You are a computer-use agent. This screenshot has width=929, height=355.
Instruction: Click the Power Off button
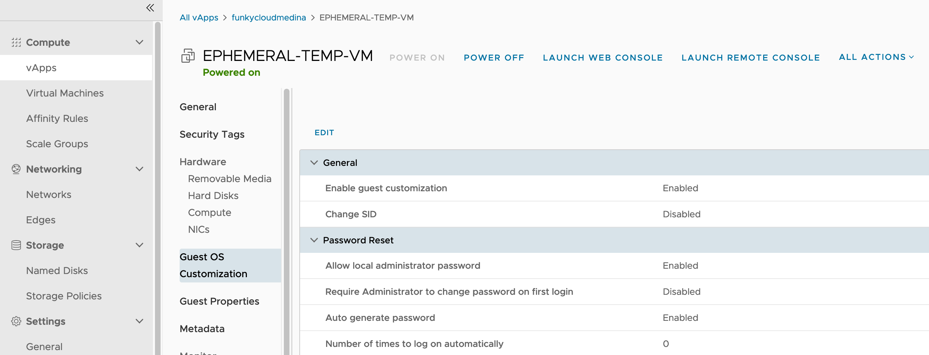pyautogui.click(x=494, y=58)
